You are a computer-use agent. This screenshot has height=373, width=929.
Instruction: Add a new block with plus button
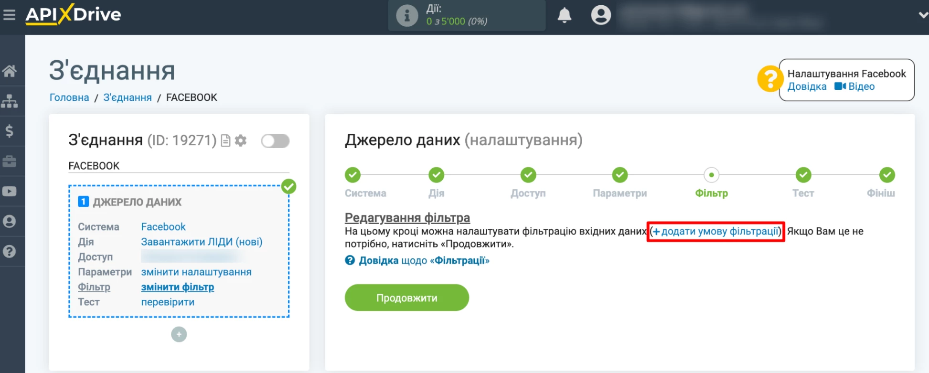pos(179,334)
